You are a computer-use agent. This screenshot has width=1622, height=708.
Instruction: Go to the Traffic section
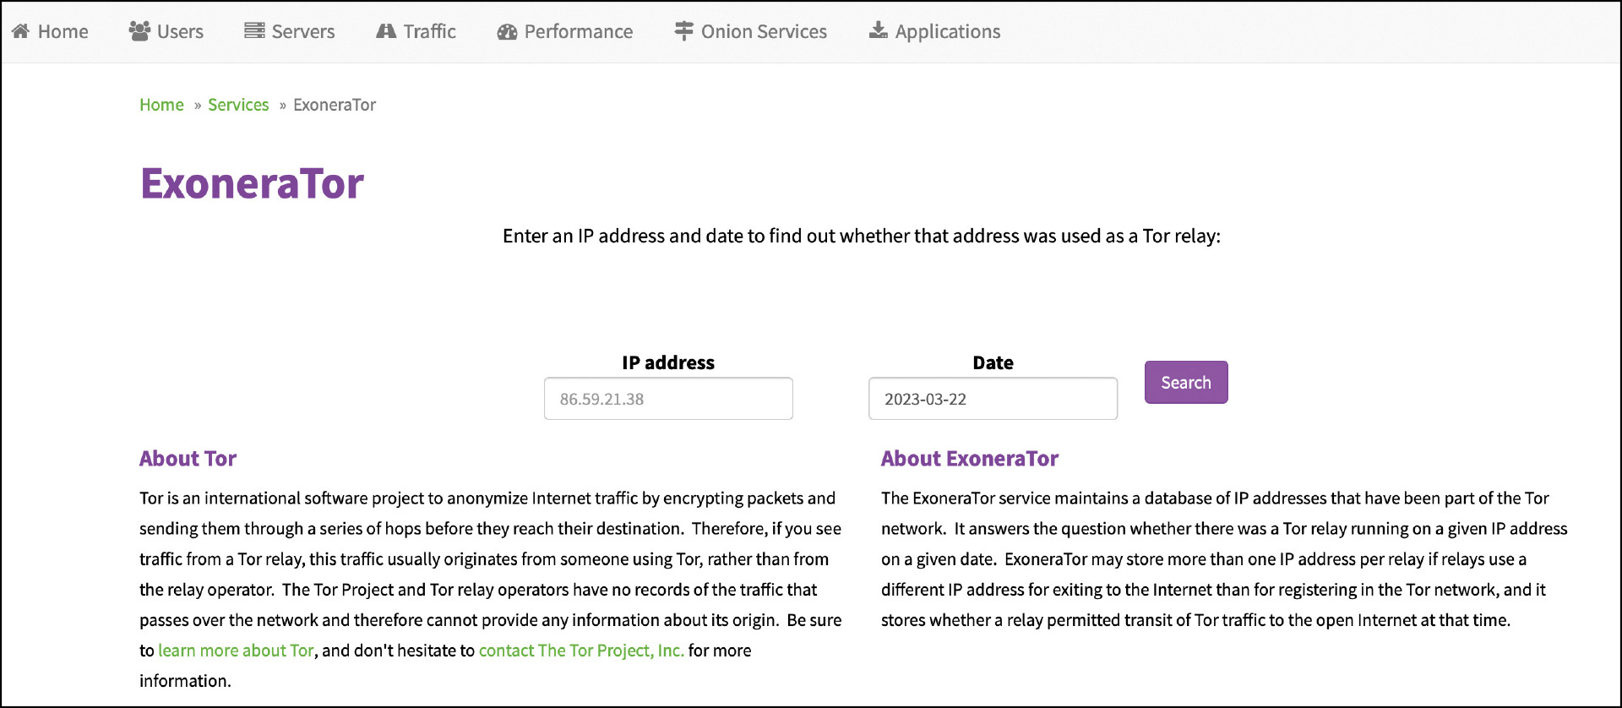click(429, 32)
